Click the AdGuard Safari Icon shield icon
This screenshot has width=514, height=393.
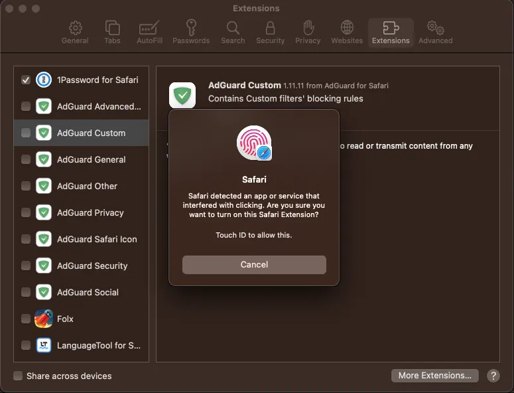44,239
